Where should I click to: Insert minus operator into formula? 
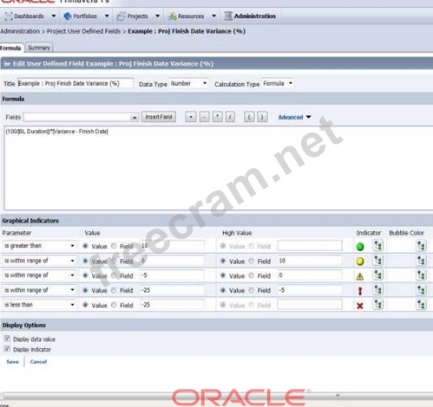point(205,117)
